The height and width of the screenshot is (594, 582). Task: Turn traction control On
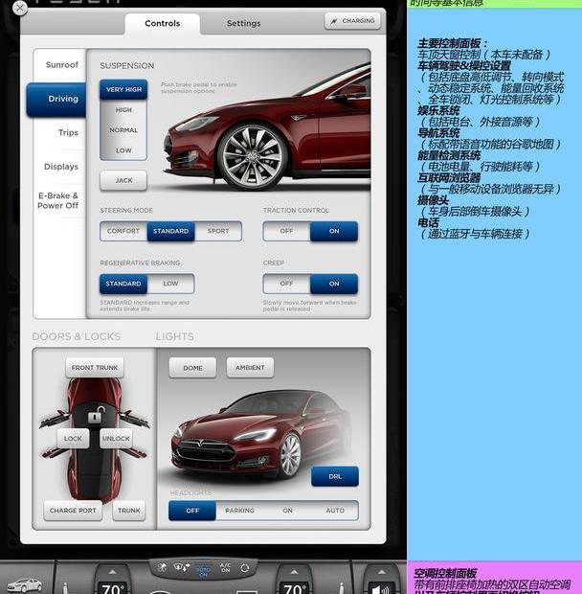pyautogui.click(x=334, y=231)
